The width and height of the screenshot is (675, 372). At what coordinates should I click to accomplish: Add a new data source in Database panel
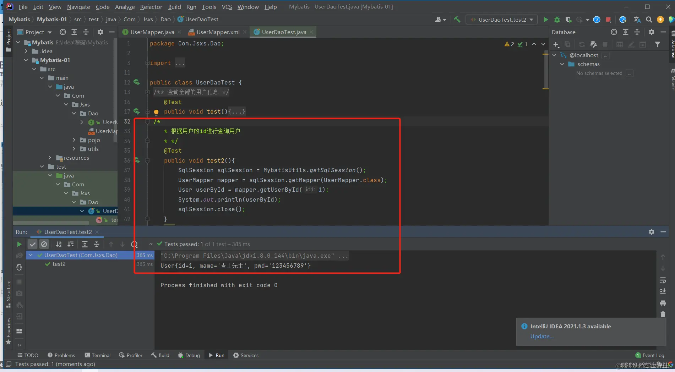(x=556, y=44)
